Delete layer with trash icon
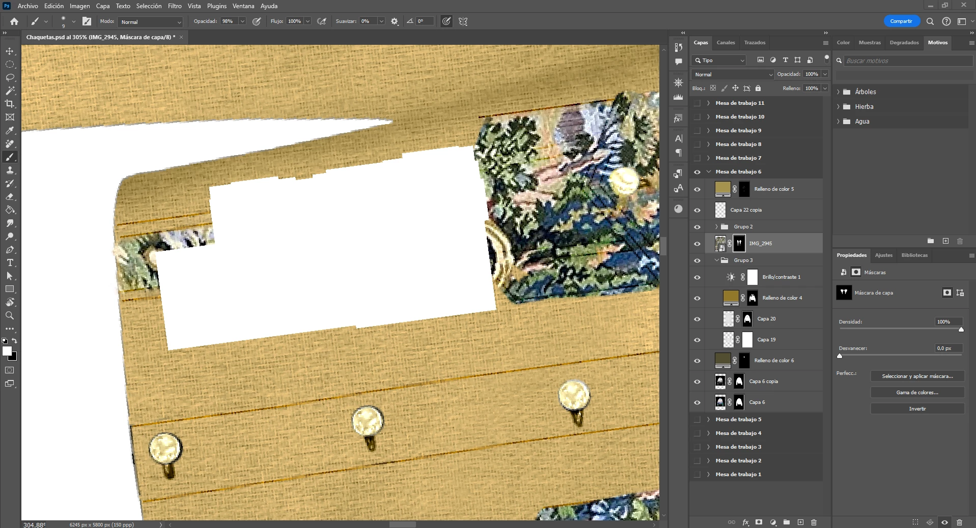The image size is (976, 528). 814,522
